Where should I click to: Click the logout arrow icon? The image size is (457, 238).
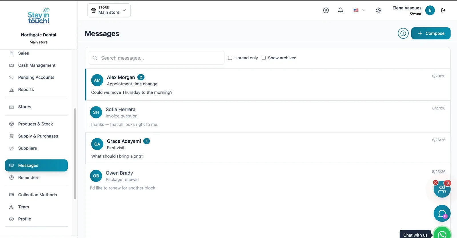(443, 10)
